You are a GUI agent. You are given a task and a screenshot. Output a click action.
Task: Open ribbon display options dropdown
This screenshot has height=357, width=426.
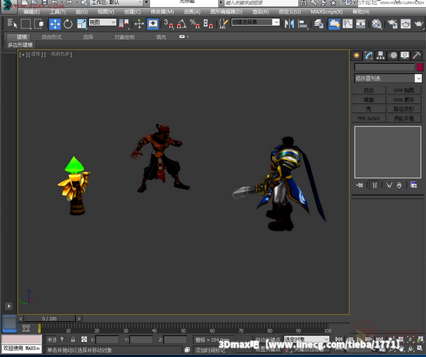(183, 37)
